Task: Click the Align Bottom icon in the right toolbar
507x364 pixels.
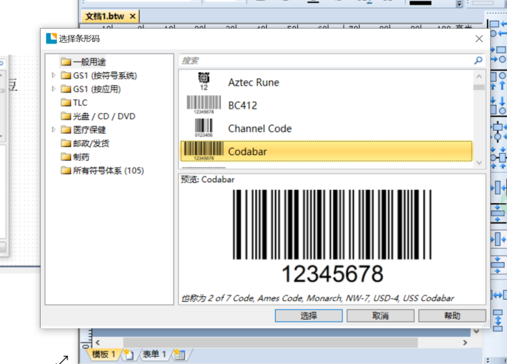Action: click(498, 105)
